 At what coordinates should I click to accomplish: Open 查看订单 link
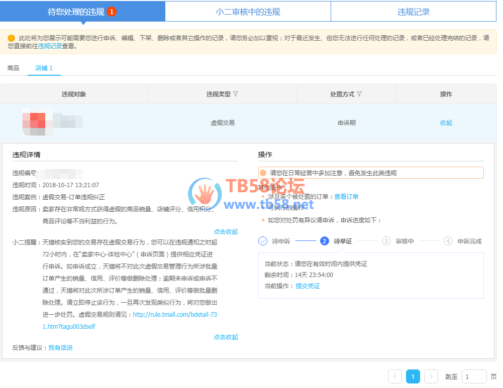(x=346, y=196)
